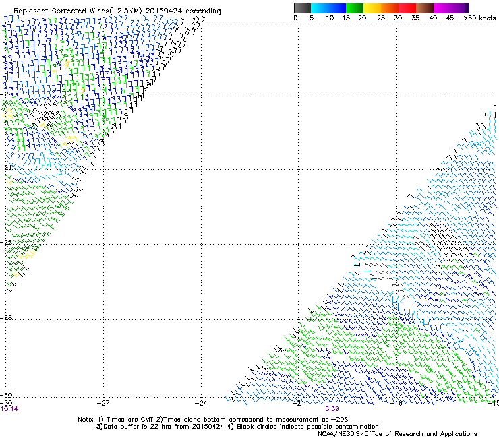Click the '25' legend scale label
Screen dimensions: 499x438
click(381, 18)
